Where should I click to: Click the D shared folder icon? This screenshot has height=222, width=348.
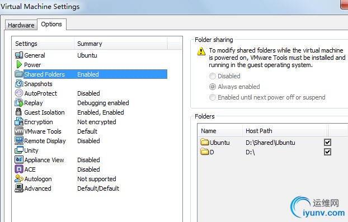pyautogui.click(x=204, y=152)
